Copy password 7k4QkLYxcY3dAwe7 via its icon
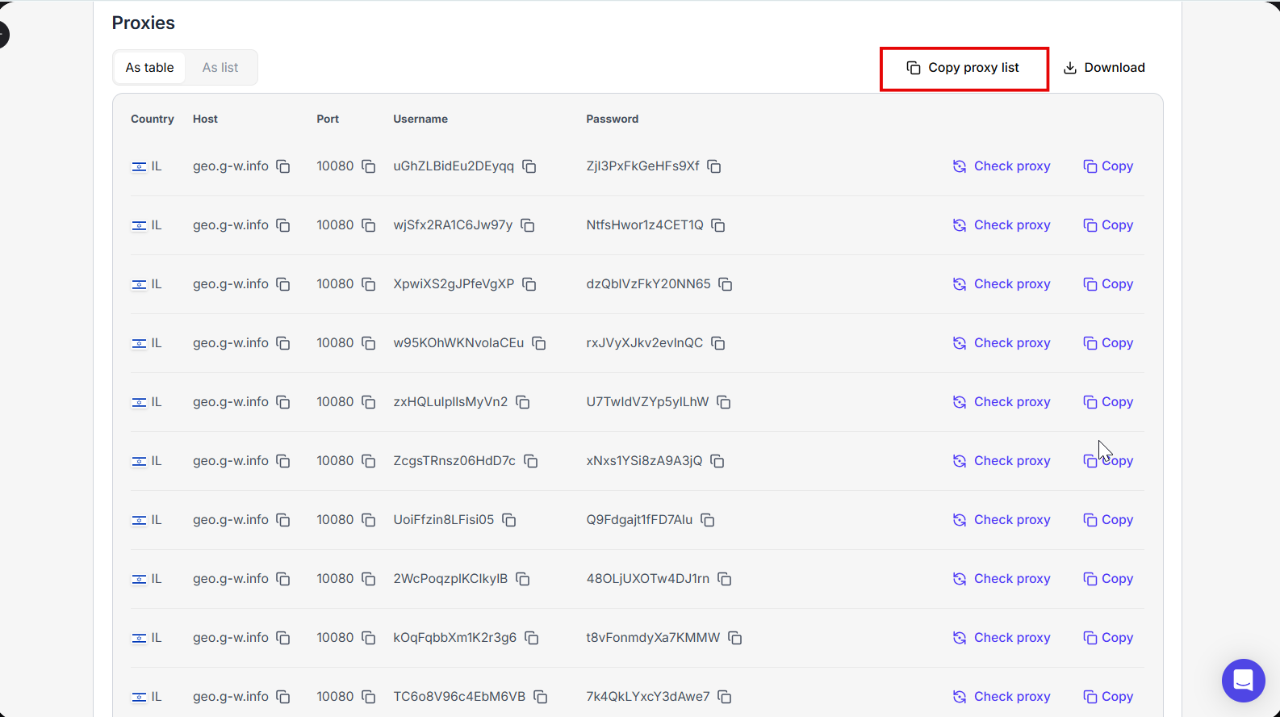 coord(725,697)
